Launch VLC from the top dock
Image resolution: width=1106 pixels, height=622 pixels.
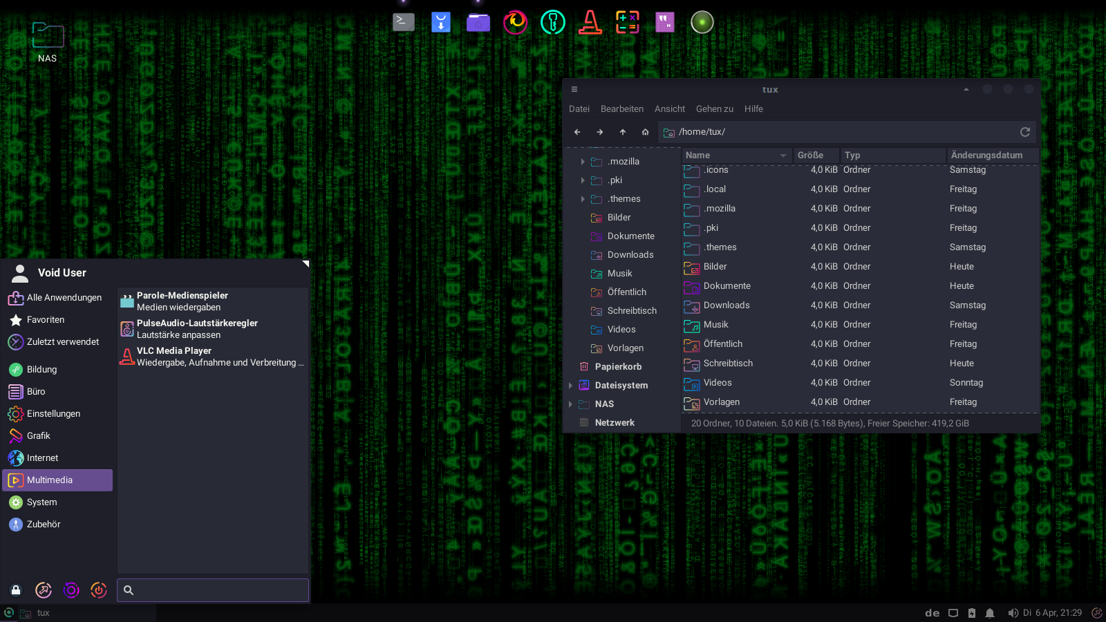click(x=590, y=22)
